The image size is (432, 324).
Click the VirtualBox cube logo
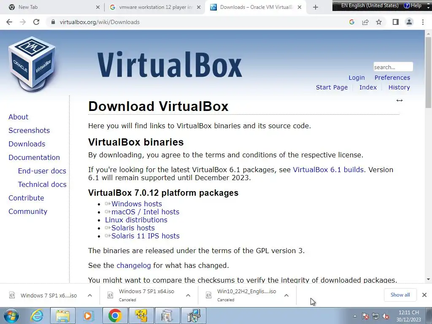pyautogui.click(x=32, y=64)
